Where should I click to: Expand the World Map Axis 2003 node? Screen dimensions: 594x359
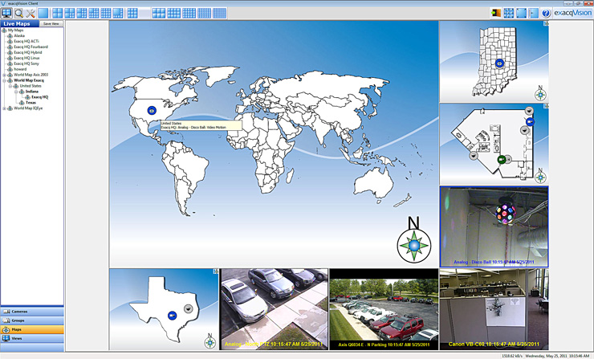coord(5,75)
